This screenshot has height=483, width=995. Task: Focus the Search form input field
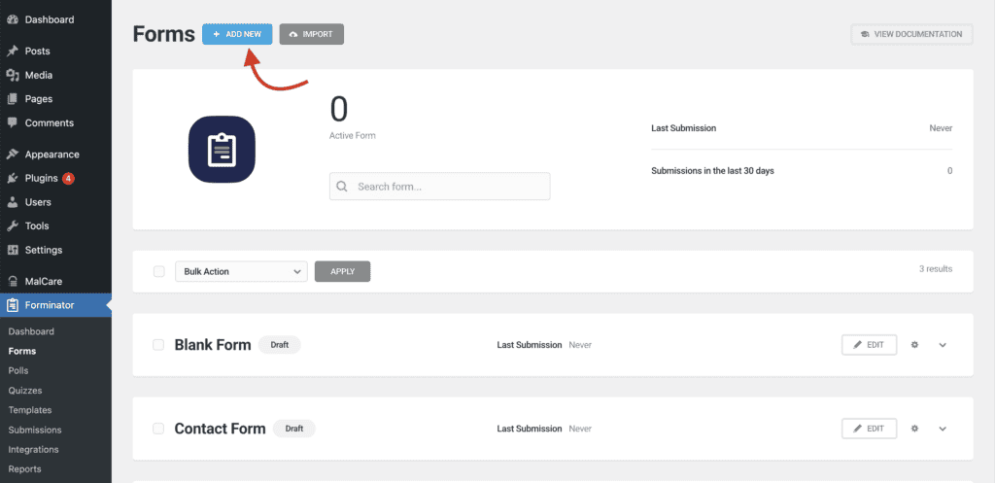(x=440, y=187)
